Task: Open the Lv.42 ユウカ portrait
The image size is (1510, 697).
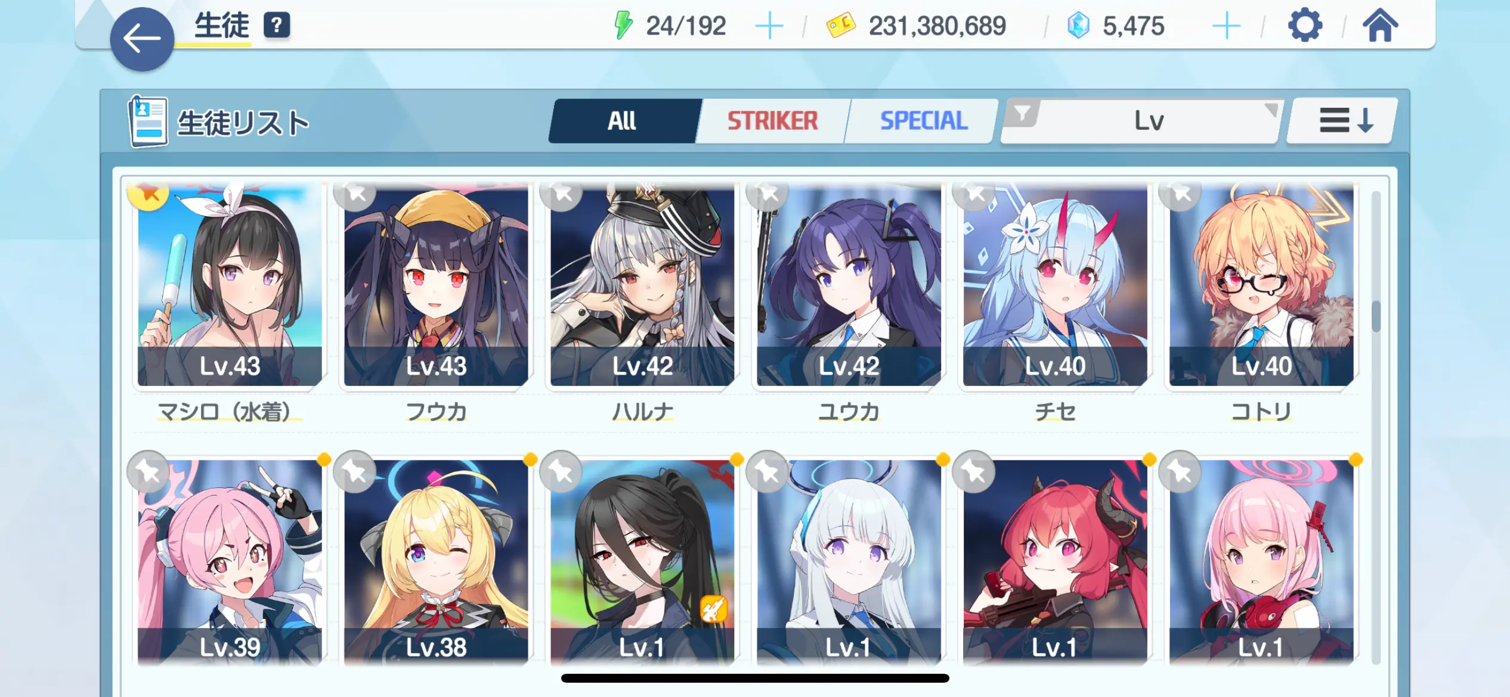Action: (x=849, y=286)
